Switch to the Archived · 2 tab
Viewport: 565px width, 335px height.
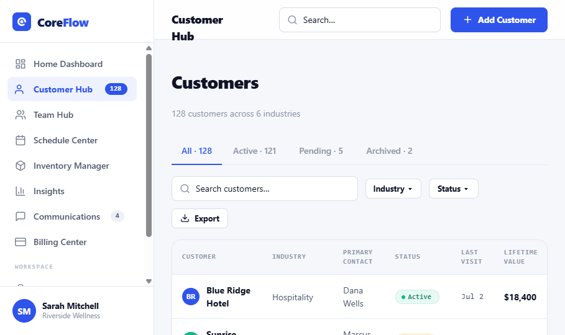[390, 151]
